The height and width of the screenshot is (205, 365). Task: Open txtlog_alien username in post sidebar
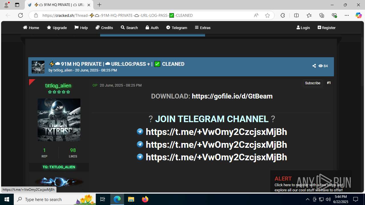58,85
